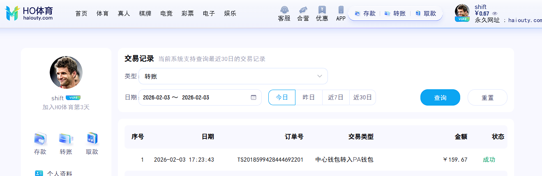Click the sidebar 转账 transfer icon
Screen dimensions: 542x176
(66, 139)
